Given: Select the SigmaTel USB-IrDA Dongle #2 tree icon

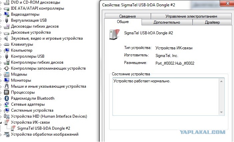Looking at the screenshot, I should point(13,128).
